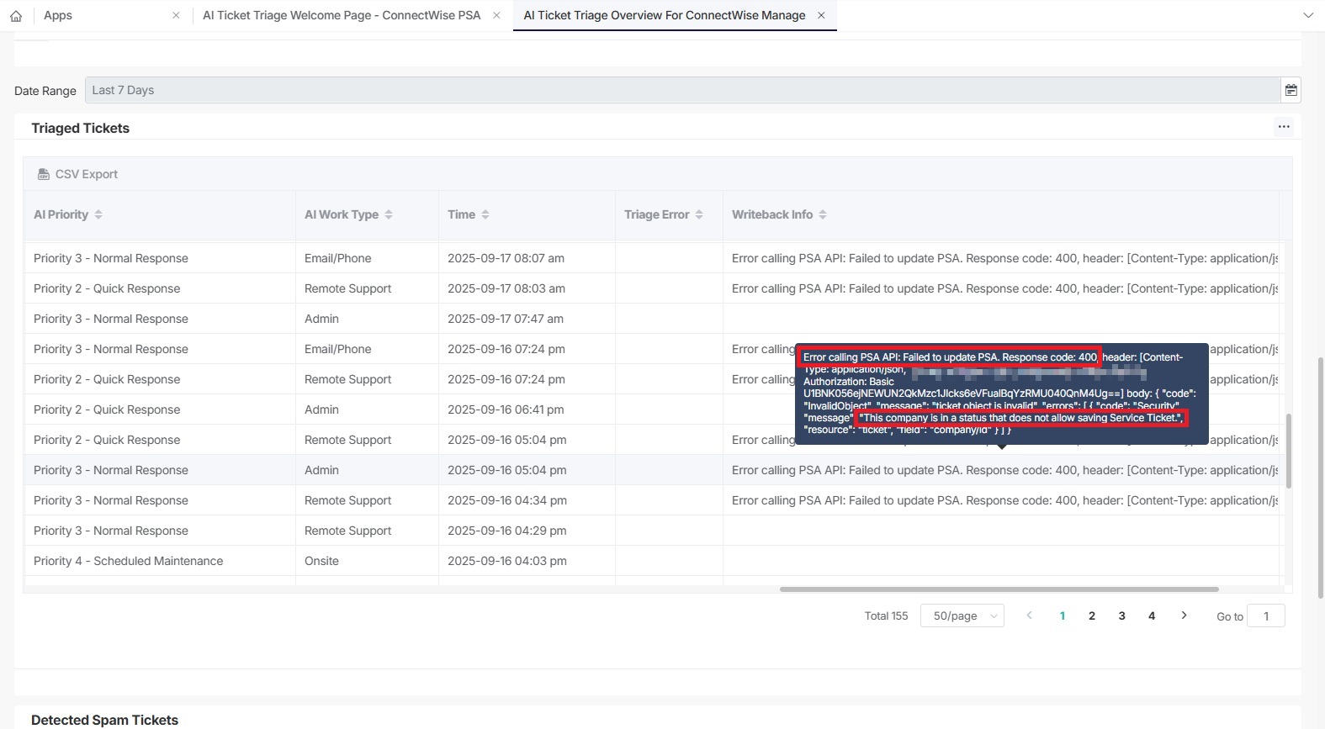The image size is (1325, 729).
Task: Export table using CSV Export
Action: pyautogui.click(x=77, y=174)
